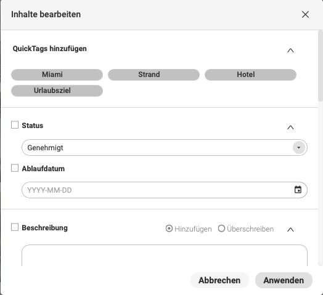The height and width of the screenshot is (295, 323).
Task: Focus the YYYY-MM-DD date input field
Action: [165, 190]
